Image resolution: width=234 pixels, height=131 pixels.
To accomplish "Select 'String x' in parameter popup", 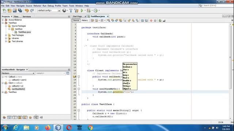I will (127, 86).
